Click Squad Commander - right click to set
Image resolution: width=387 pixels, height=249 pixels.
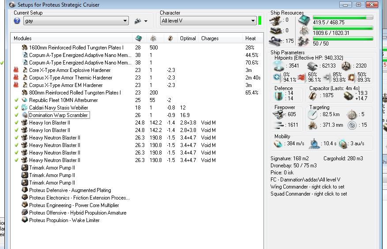click(309, 194)
